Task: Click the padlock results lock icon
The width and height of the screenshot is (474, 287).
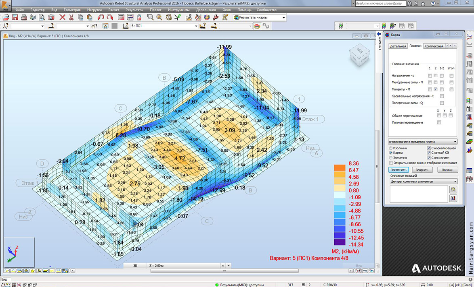Action: (x=139, y=17)
